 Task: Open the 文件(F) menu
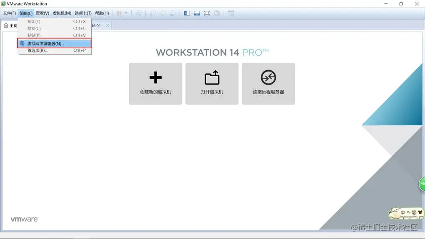pos(10,13)
